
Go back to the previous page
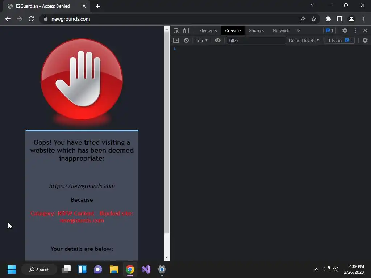pos(8,19)
